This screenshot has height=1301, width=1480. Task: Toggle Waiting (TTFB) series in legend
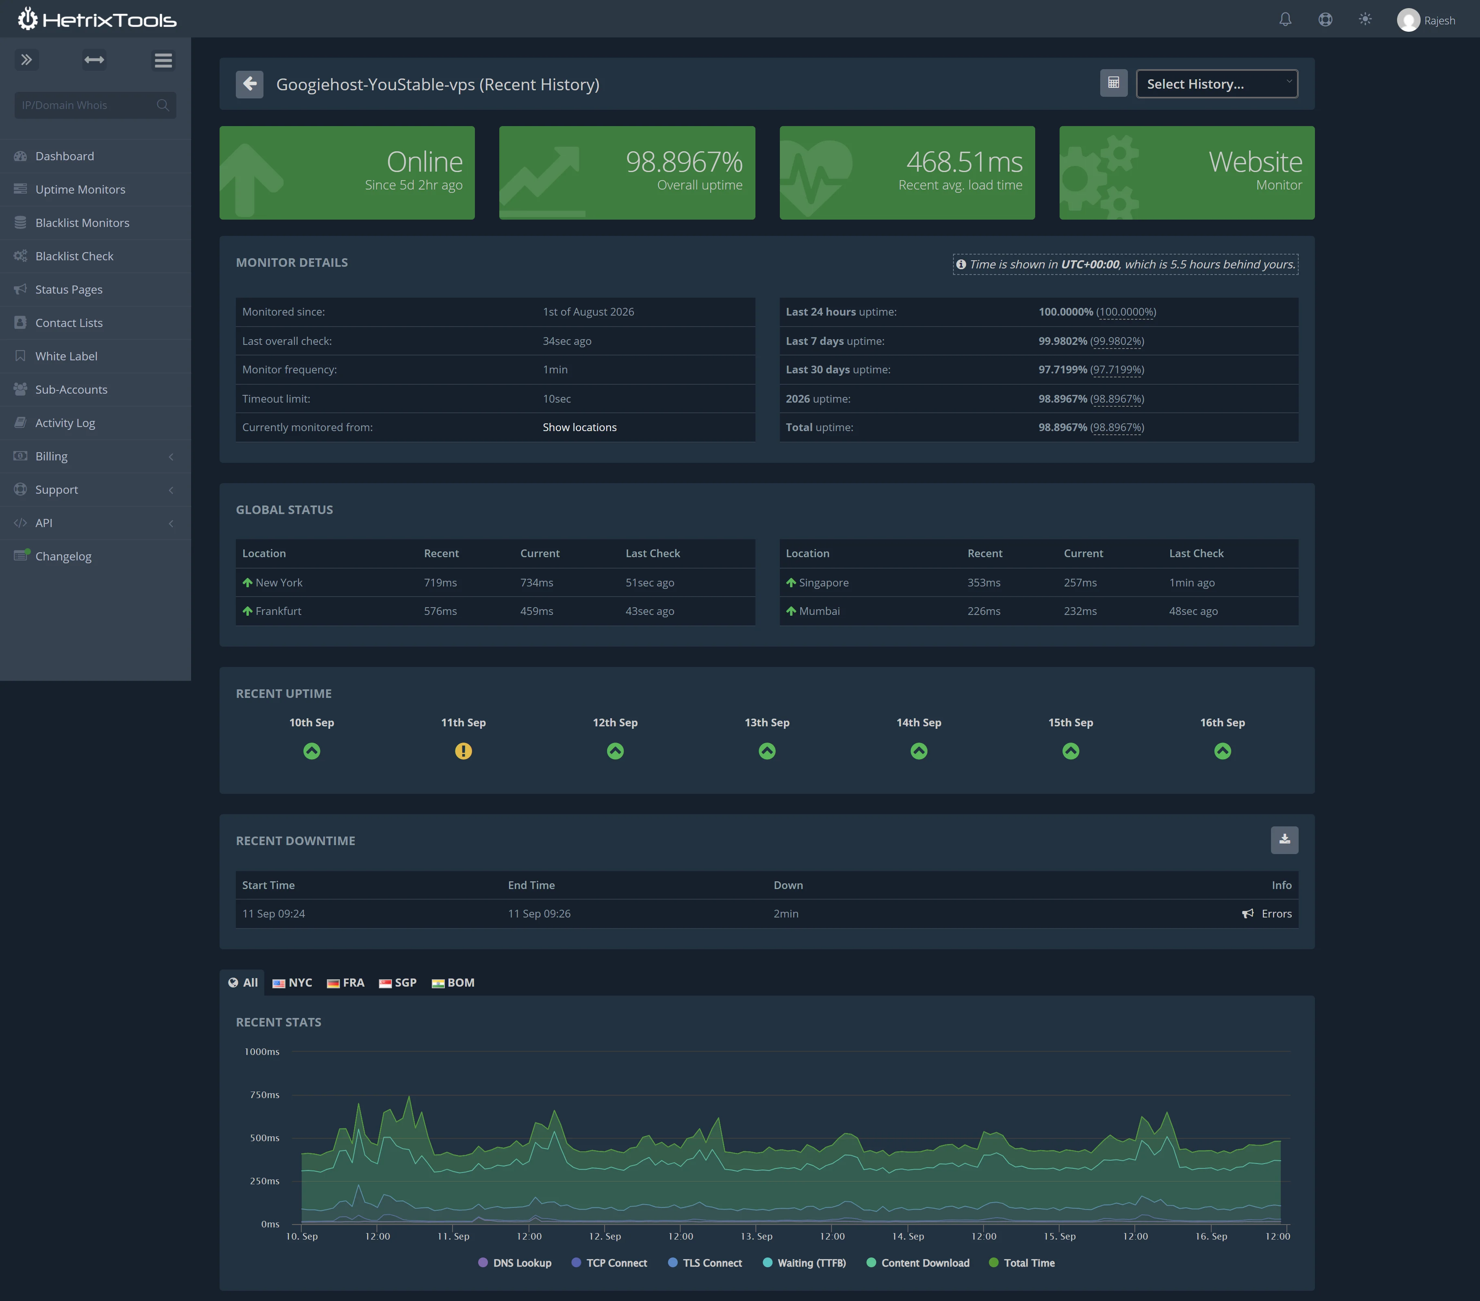(x=804, y=1263)
